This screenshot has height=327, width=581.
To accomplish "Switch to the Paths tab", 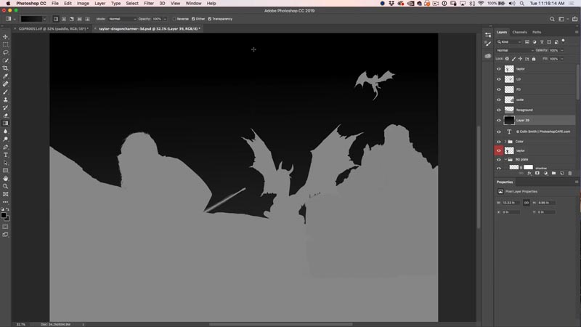I will point(537,32).
